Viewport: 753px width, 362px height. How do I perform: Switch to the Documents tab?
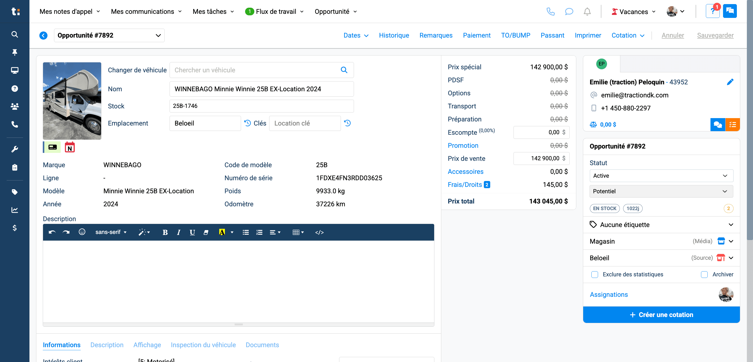(262, 345)
